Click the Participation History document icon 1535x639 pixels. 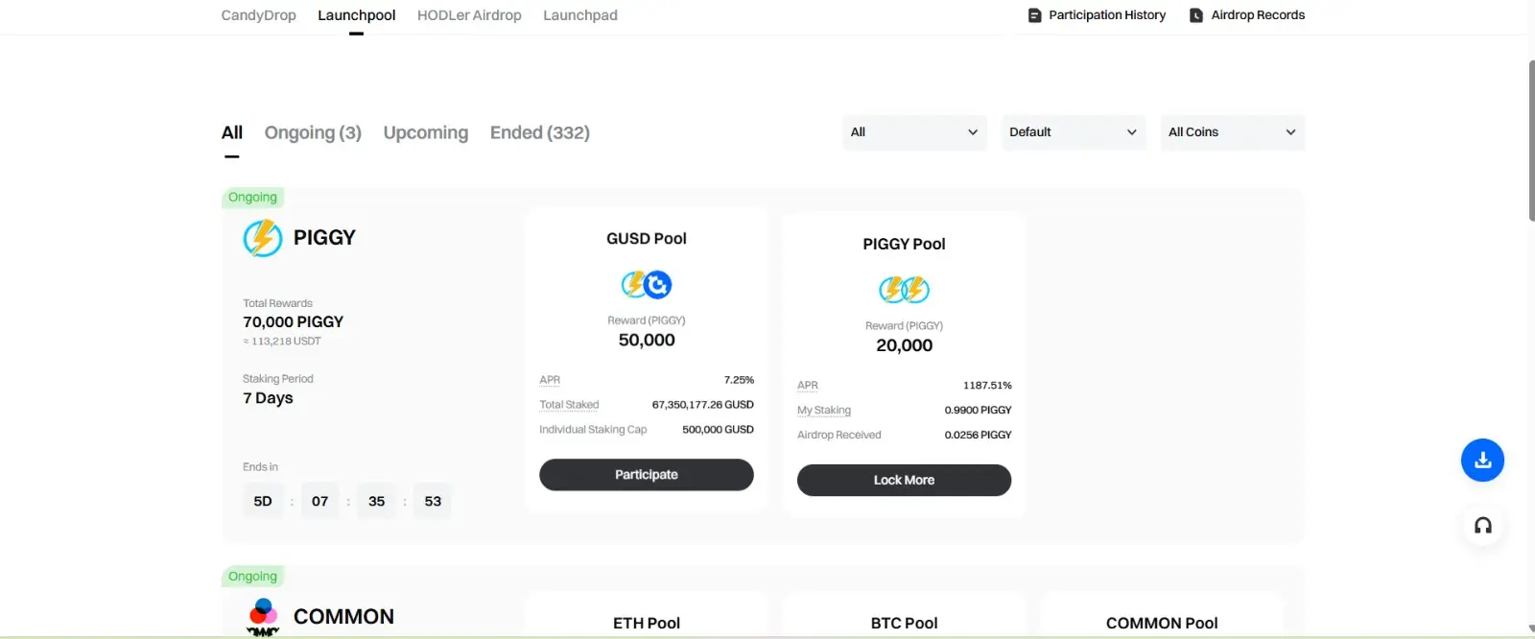(x=1034, y=15)
